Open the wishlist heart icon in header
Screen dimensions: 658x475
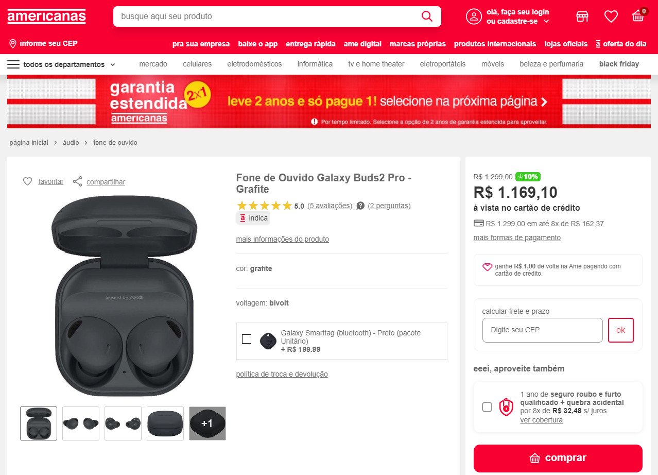[611, 16]
